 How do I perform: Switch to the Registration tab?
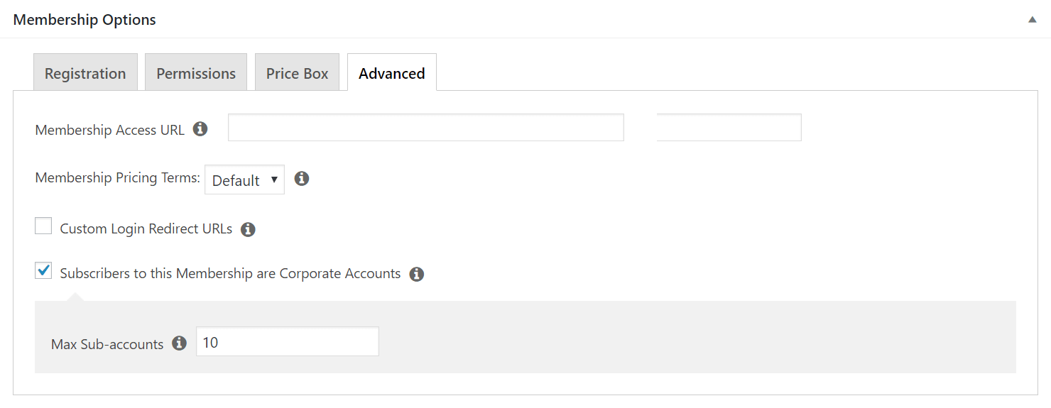[x=85, y=73]
